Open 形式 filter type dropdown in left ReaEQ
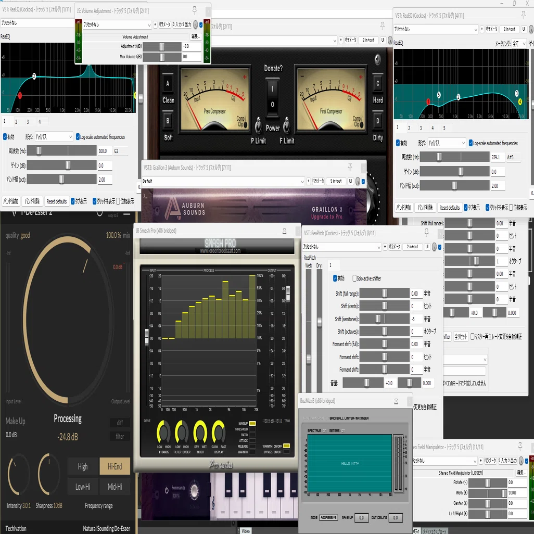The image size is (534, 534). coord(54,137)
